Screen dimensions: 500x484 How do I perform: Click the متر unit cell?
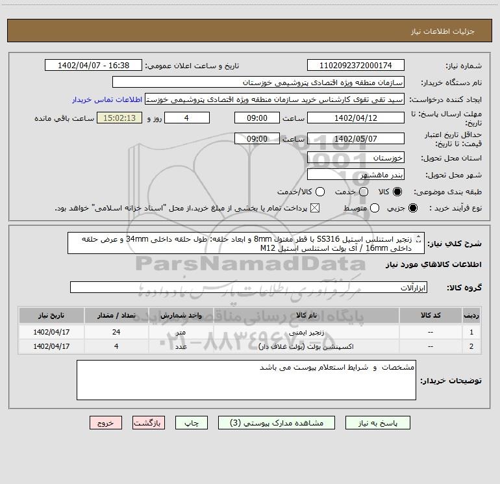181,332
